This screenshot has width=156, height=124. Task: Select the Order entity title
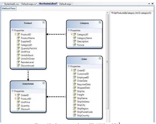click(x=84, y=59)
